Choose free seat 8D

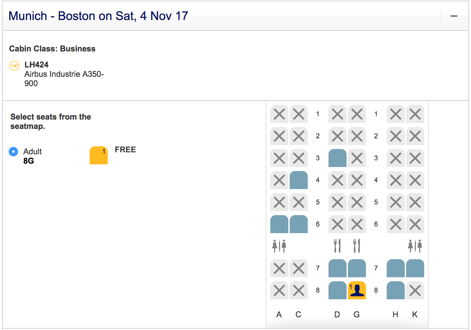point(337,290)
